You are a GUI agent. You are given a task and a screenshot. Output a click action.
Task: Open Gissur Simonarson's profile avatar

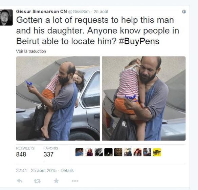[x=6, y=17]
